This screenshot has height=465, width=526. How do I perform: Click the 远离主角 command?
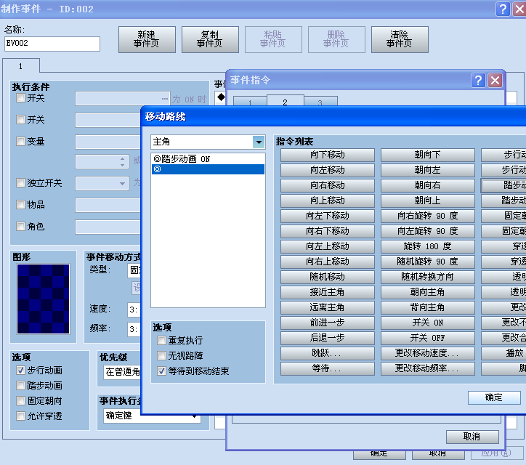pos(328,307)
